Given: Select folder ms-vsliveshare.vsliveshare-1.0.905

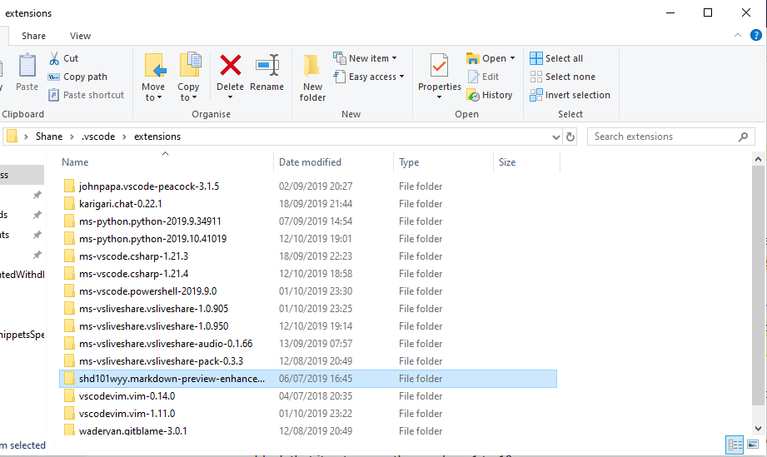Looking at the screenshot, I should coord(307,309).
